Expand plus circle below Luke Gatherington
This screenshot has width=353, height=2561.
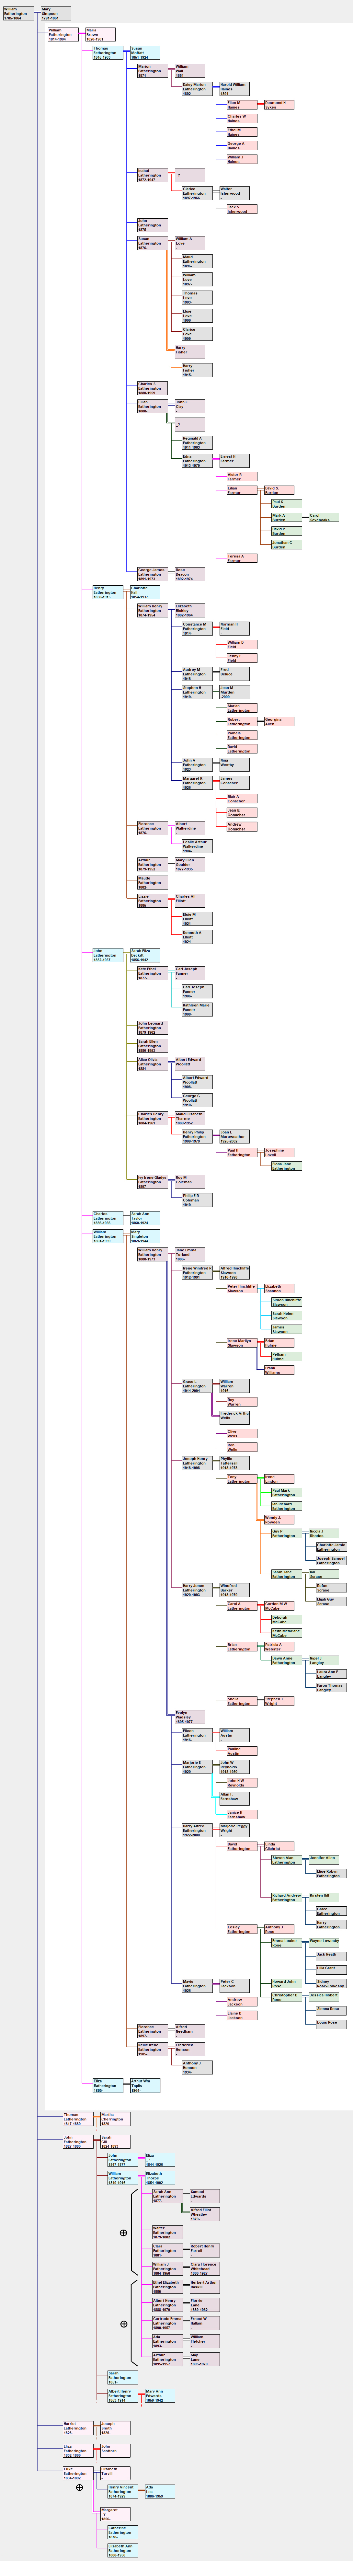tap(80, 2487)
